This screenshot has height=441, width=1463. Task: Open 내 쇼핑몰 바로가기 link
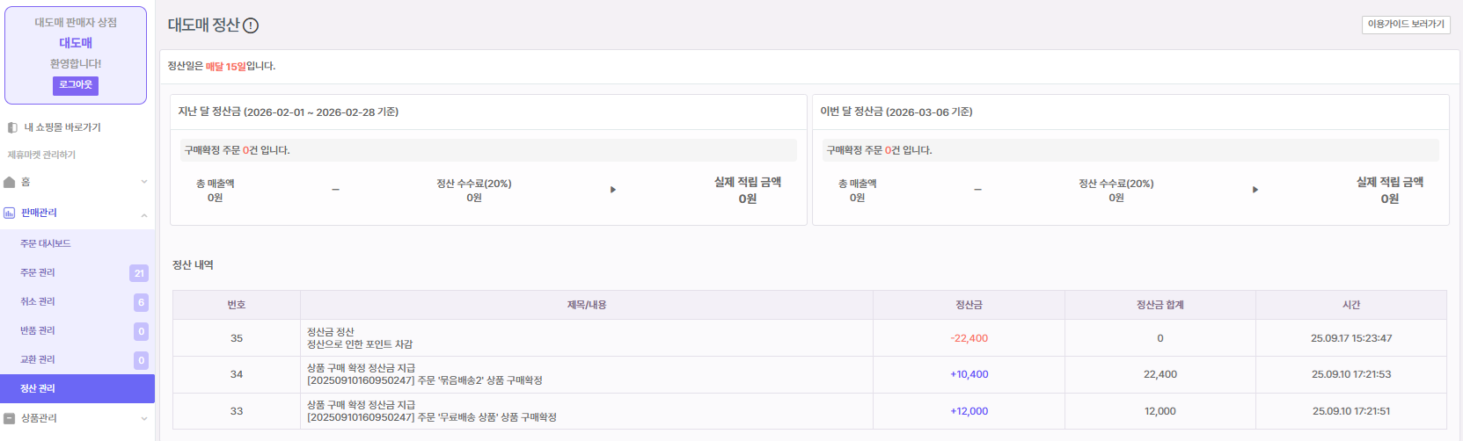coord(62,127)
